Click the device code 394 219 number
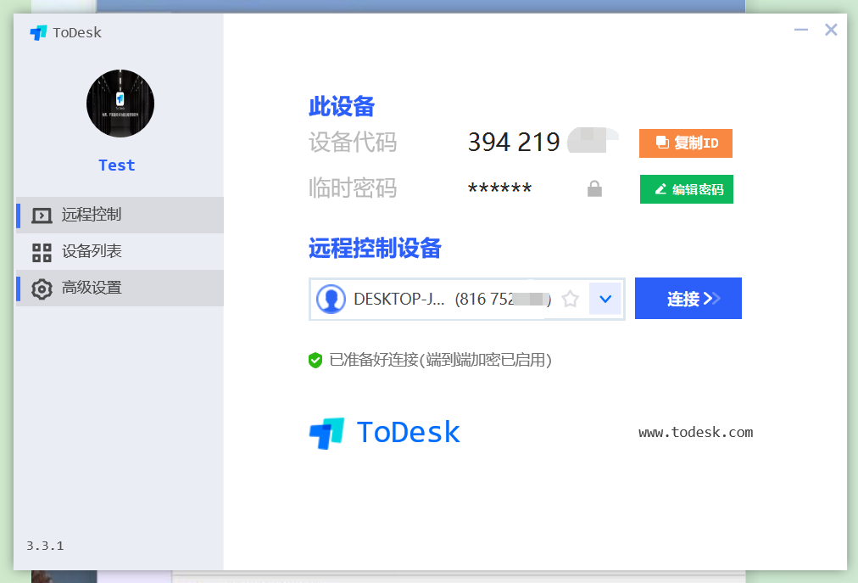 [x=513, y=143]
